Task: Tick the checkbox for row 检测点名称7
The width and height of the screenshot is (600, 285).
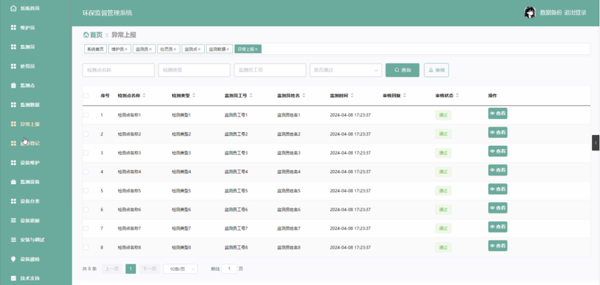Action: (86, 228)
